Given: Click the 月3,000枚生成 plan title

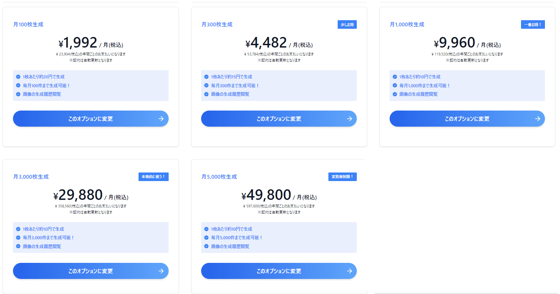Looking at the screenshot, I should click(31, 177).
